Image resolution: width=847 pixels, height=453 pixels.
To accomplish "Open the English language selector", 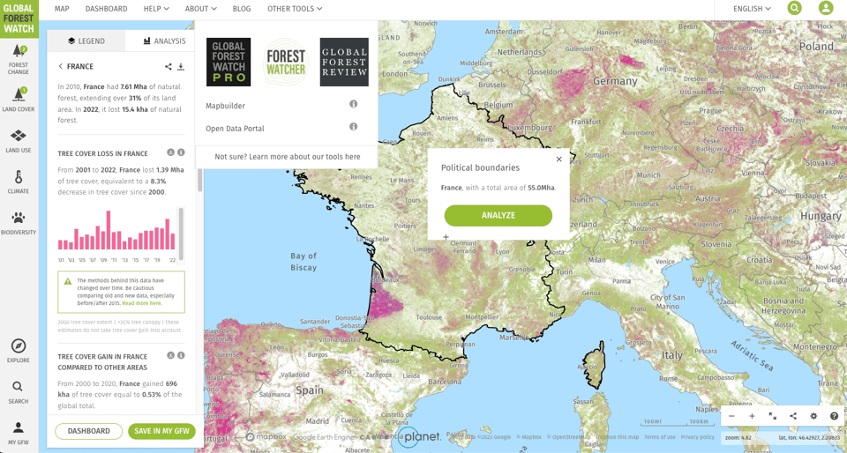I will (752, 9).
